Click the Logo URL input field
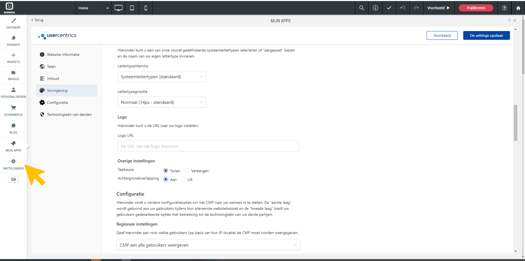The width and height of the screenshot is (525, 261). (x=208, y=146)
